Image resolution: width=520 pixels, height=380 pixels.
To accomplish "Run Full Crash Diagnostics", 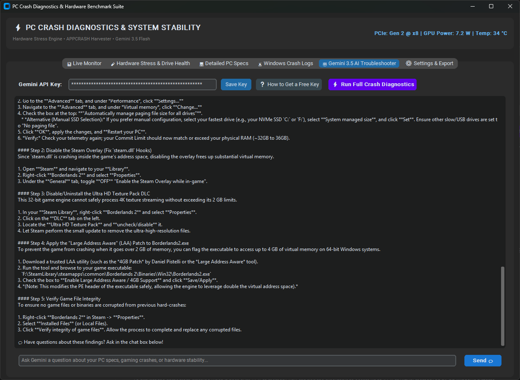I will point(372,84).
